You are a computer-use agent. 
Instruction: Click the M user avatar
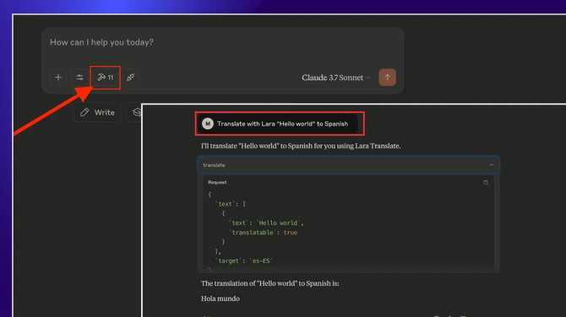pos(208,124)
